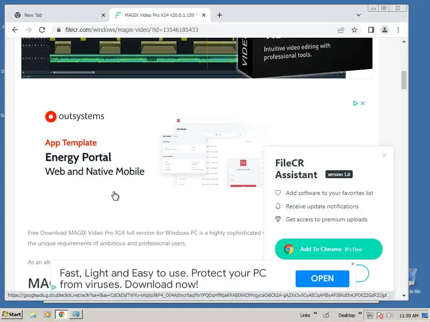Click the Chrome logo in Add button
The width and height of the screenshot is (430, 322).
click(288, 249)
